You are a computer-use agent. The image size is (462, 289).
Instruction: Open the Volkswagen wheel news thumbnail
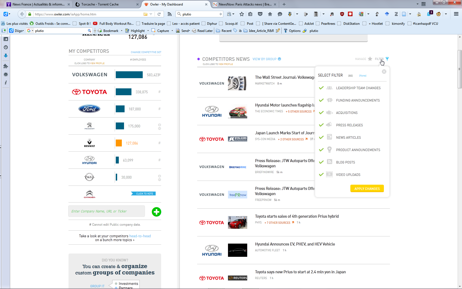238,83
